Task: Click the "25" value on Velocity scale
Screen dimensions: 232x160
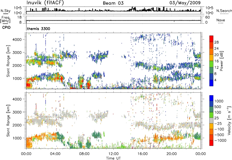Action: coord(216,118)
